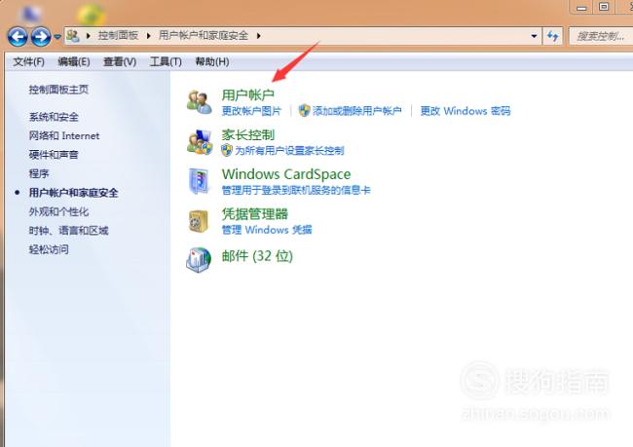Screen dimensions: 633x447
Task: Click 添加或删除用户帐户 link
Action: tap(356, 111)
